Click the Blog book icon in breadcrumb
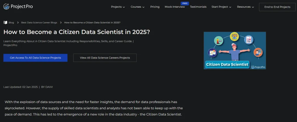 pyautogui.click(x=5, y=23)
